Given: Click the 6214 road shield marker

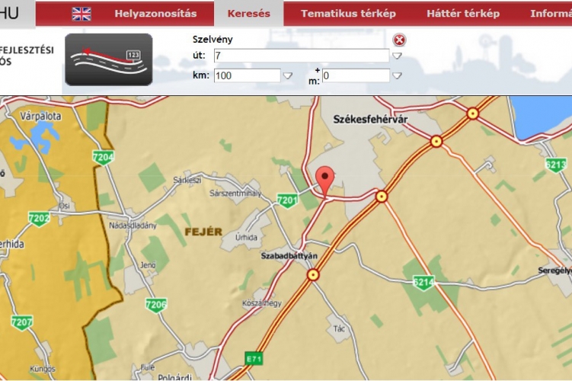Looking at the screenshot, I should [423, 283].
